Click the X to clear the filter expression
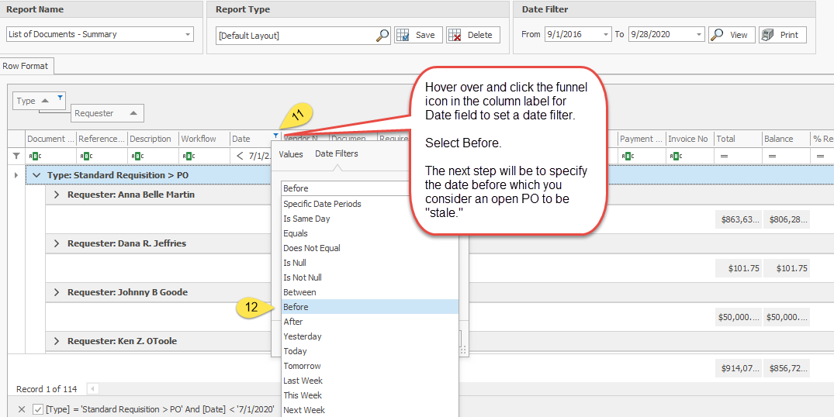 click(x=22, y=409)
